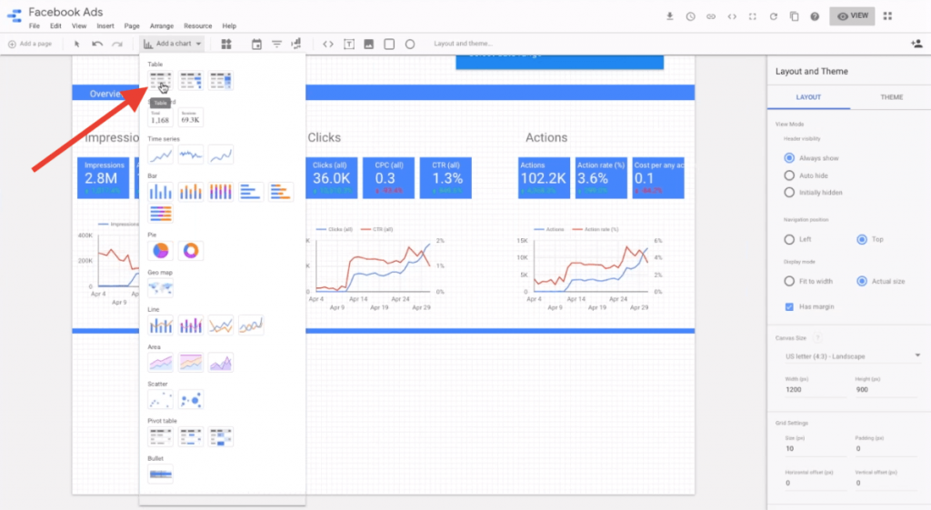The width and height of the screenshot is (931, 510).
Task: Select Initially hidden header visibility
Action: point(789,193)
